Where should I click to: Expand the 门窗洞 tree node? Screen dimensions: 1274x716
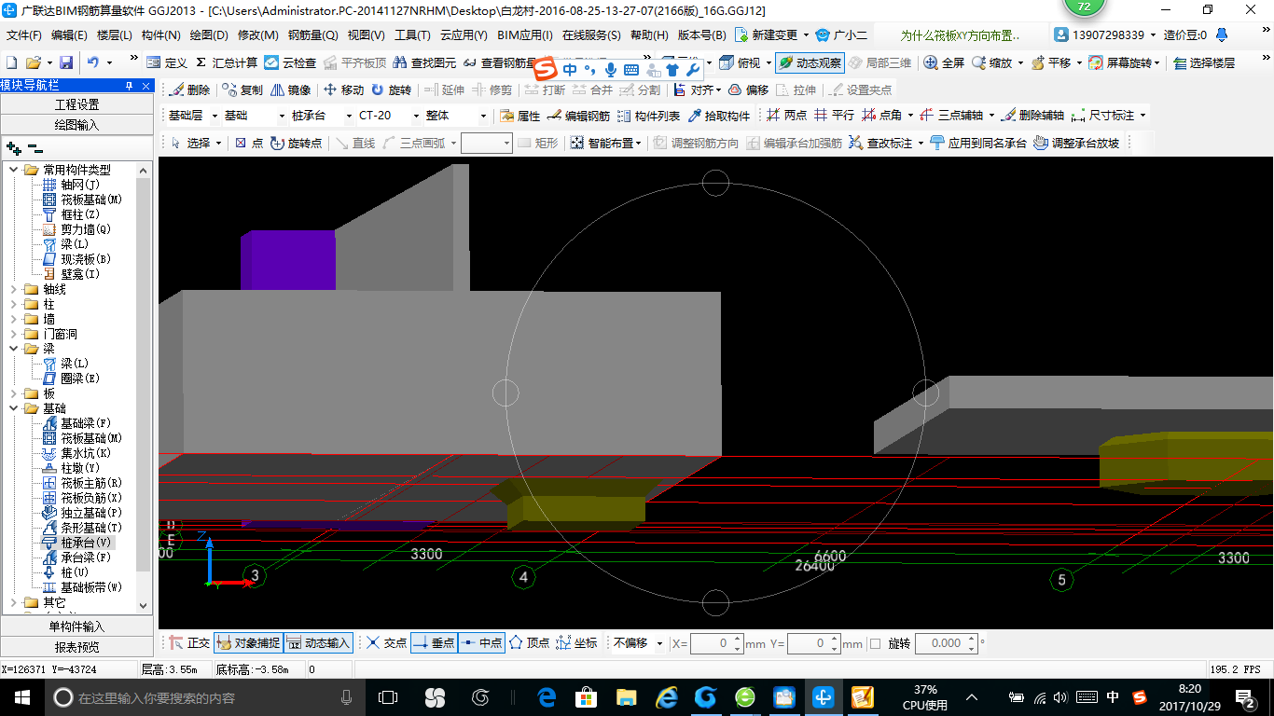[x=14, y=334]
